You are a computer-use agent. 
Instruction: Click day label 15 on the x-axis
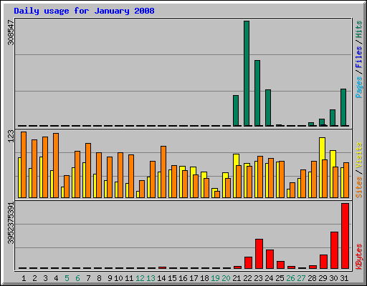tap(172, 278)
